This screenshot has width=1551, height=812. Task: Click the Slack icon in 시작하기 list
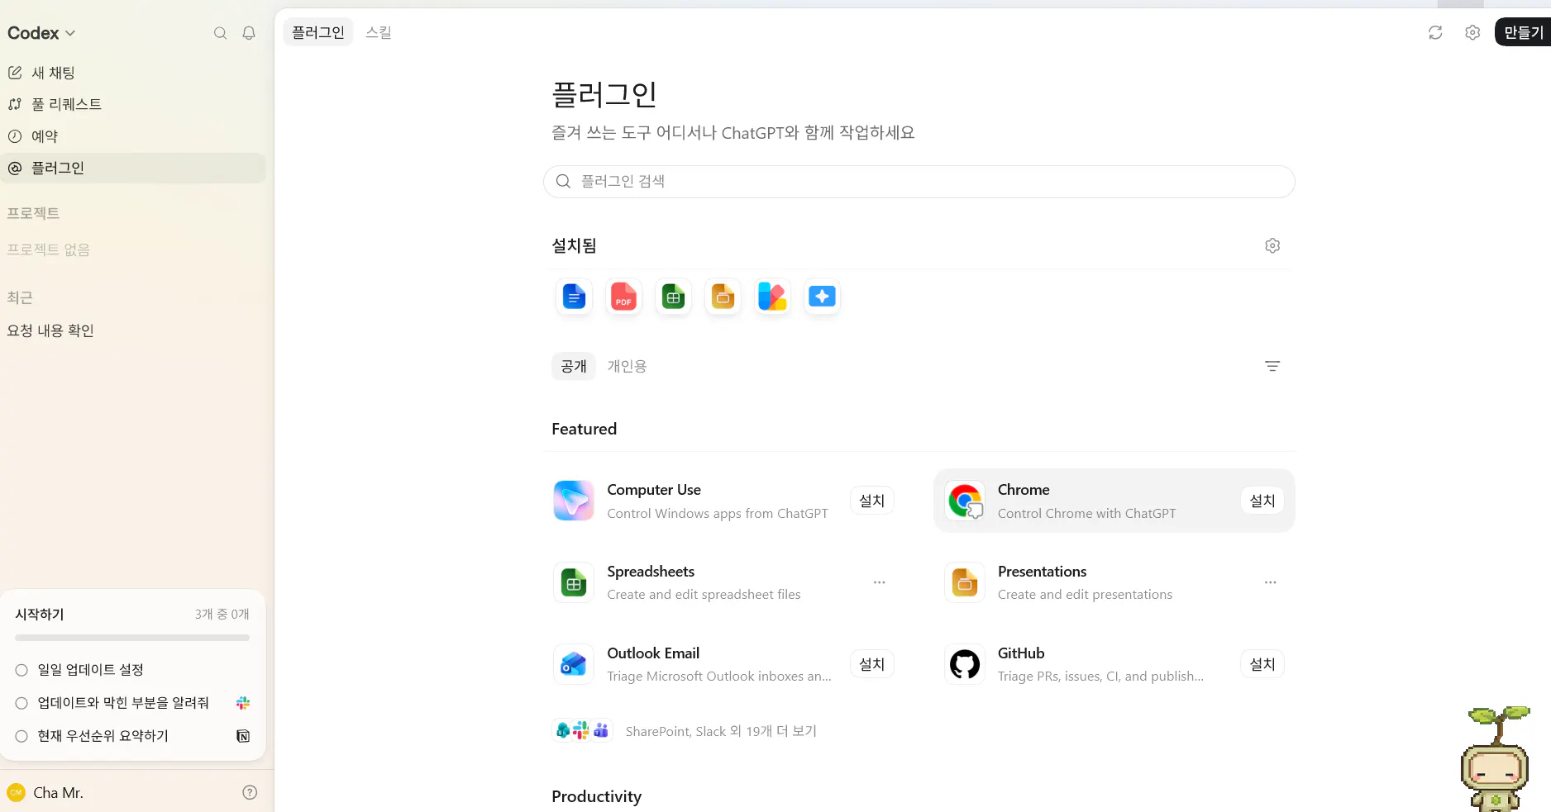coord(243,703)
